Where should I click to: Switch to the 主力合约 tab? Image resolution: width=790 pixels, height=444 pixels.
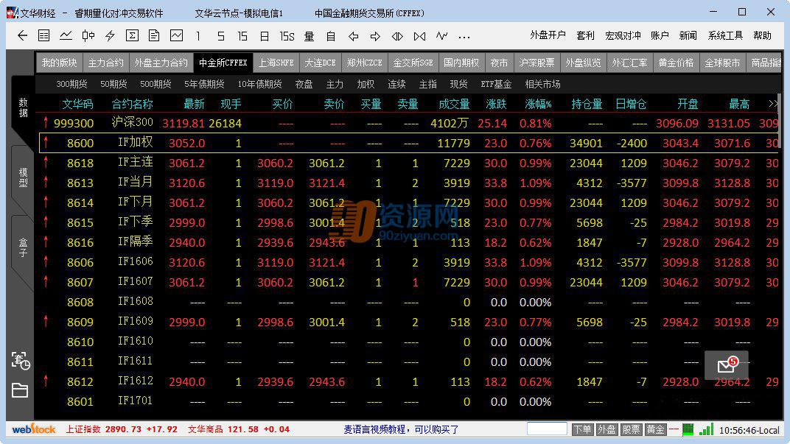coord(105,63)
